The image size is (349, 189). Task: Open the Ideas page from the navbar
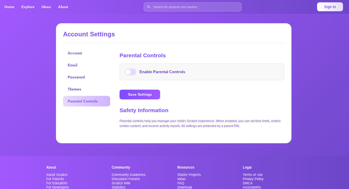point(46,7)
